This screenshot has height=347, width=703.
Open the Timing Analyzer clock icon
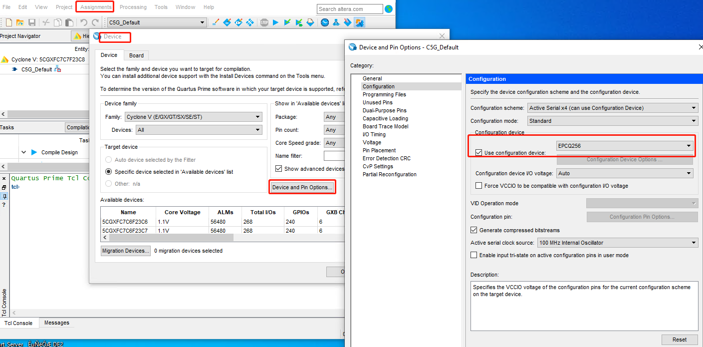pyautogui.click(x=325, y=22)
